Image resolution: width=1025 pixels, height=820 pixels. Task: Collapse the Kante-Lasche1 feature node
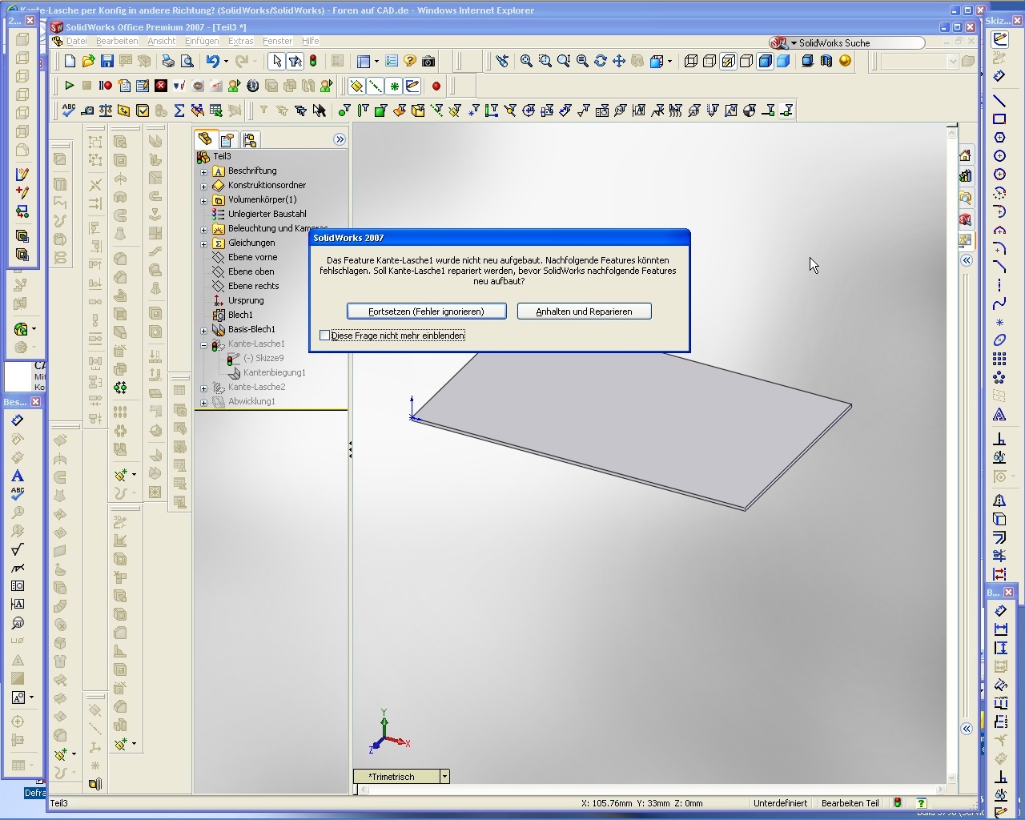[x=203, y=344]
